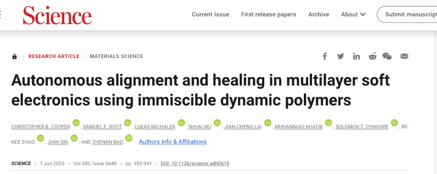Screen dimensions: 437x174
Task: Click the lock access icon
Action: point(15,56)
